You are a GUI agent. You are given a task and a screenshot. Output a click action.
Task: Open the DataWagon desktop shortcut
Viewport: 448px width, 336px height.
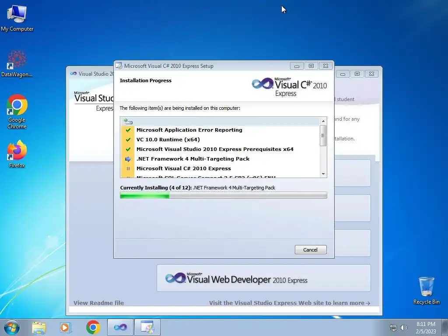pyautogui.click(x=17, y=64)
